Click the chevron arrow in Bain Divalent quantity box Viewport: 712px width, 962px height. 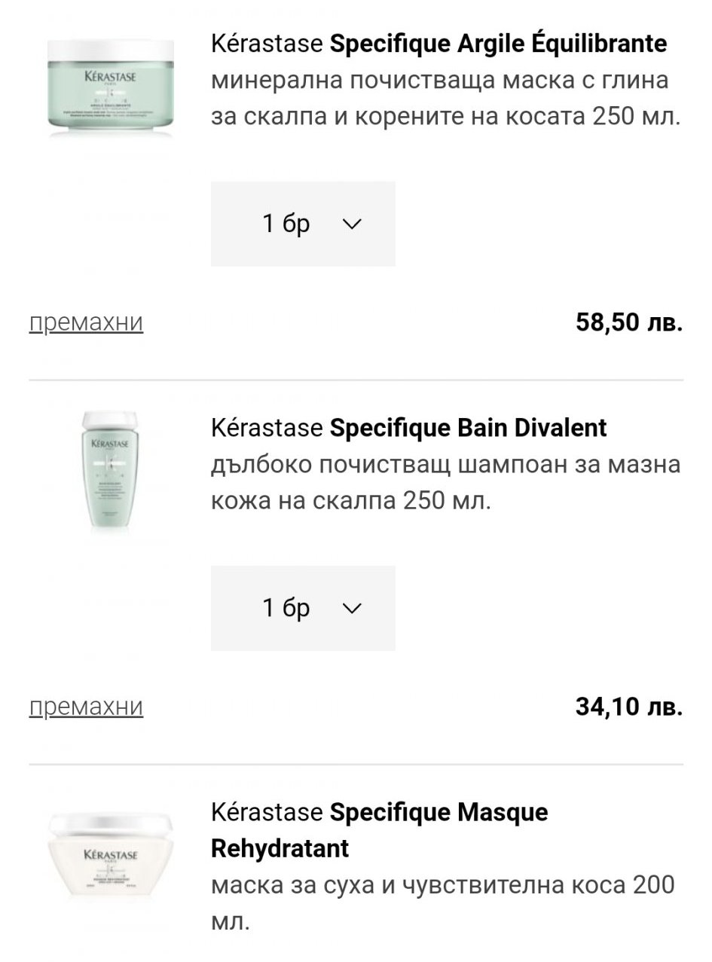352,608
